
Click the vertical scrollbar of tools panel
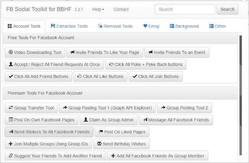click(x=240, y=95)
